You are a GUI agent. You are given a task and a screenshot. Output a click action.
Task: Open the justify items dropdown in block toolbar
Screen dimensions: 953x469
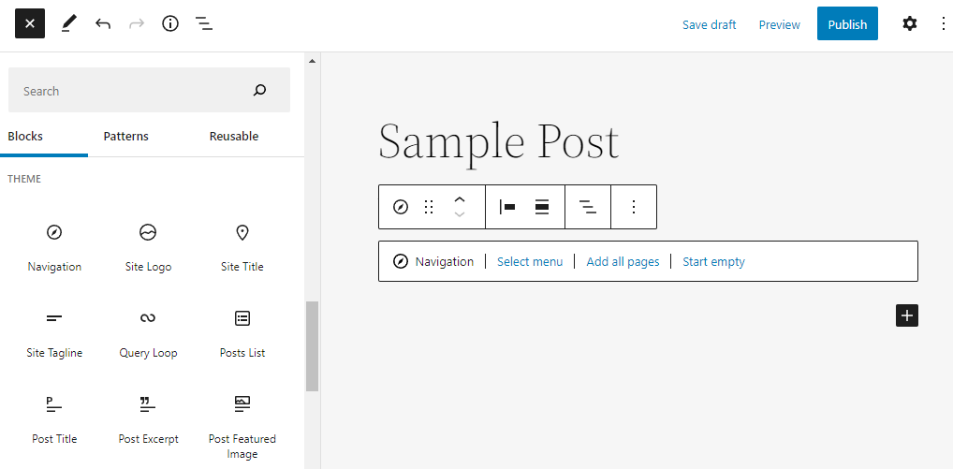coord(507,207)
